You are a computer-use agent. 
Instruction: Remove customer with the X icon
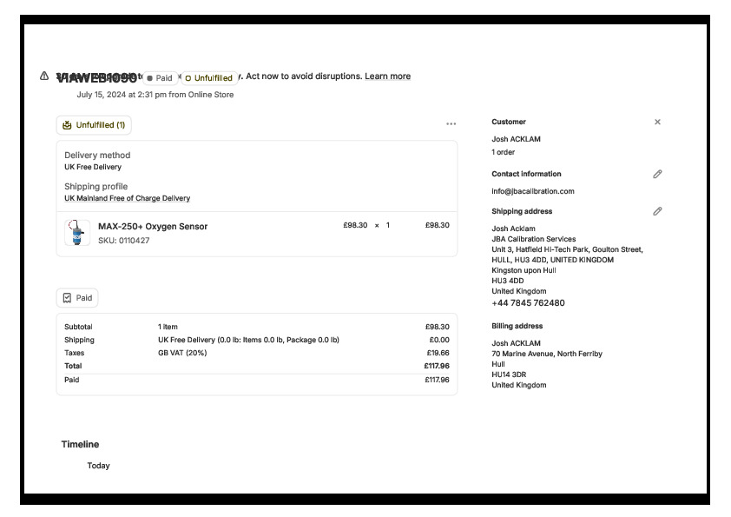pos(657,122)
